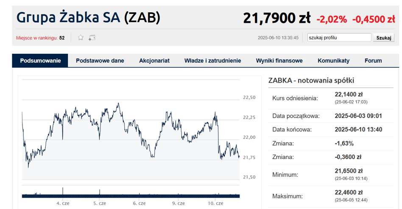402x209 pixels.
Task: Click the 4. cze date marker on chart
Action: (x=63, y=203)
